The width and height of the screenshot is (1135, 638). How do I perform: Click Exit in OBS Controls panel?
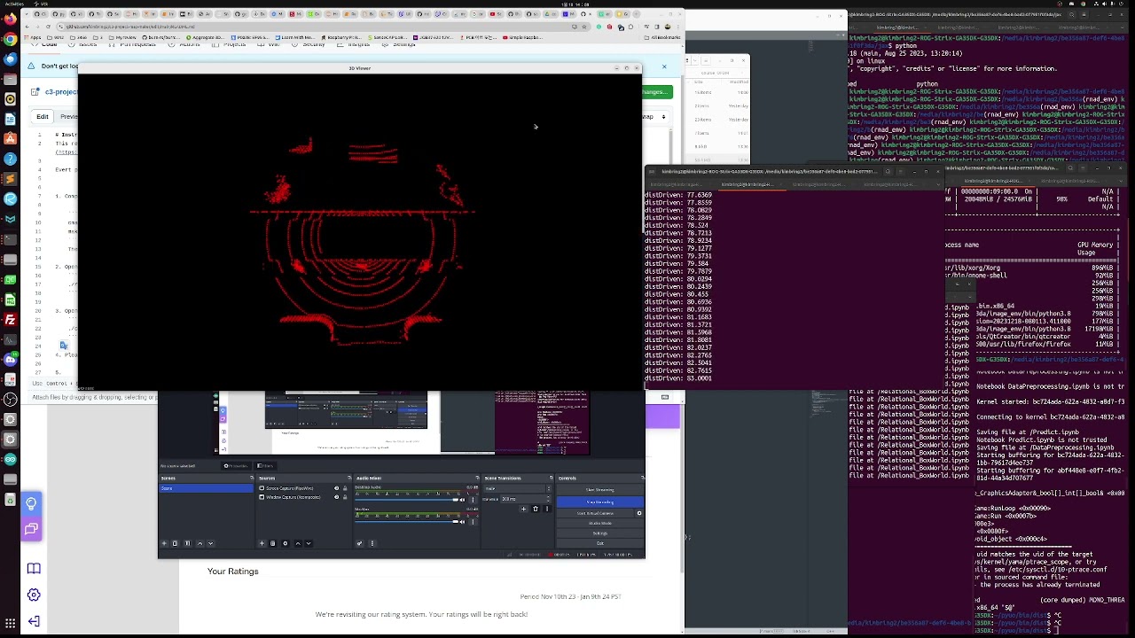(599, 542)
